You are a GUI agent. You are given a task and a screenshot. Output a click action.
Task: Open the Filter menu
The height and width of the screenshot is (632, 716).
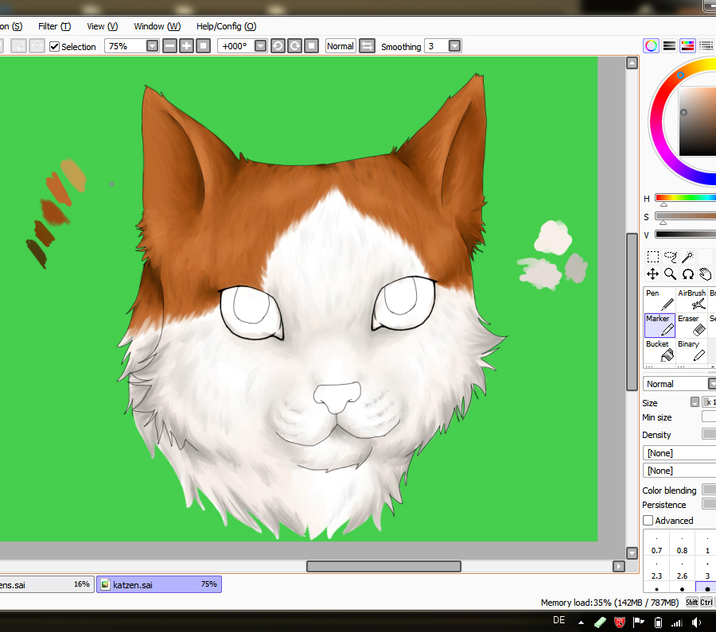coord(54,26)
